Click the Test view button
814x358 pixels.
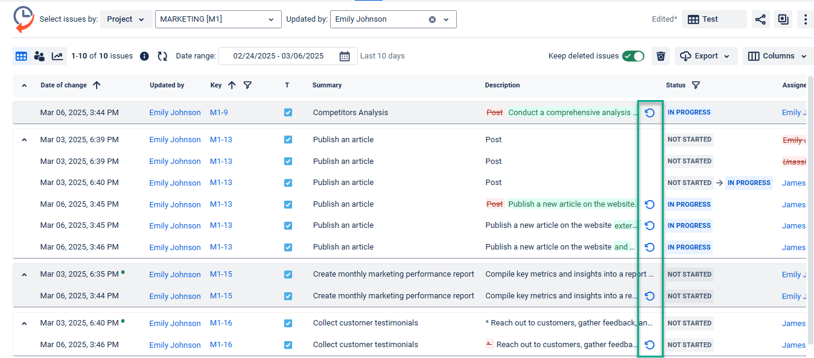point(714,19)
